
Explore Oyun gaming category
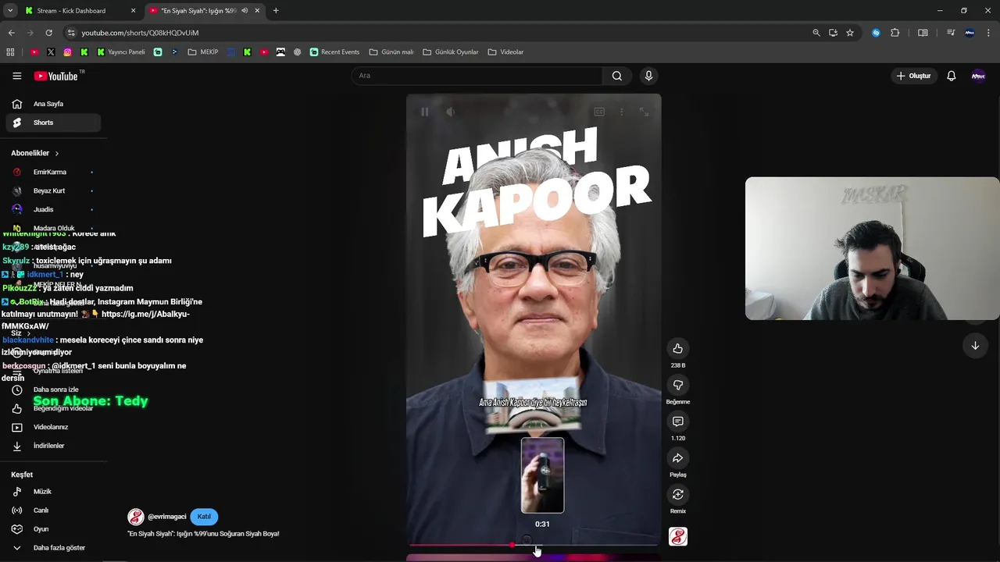point(53,529)
